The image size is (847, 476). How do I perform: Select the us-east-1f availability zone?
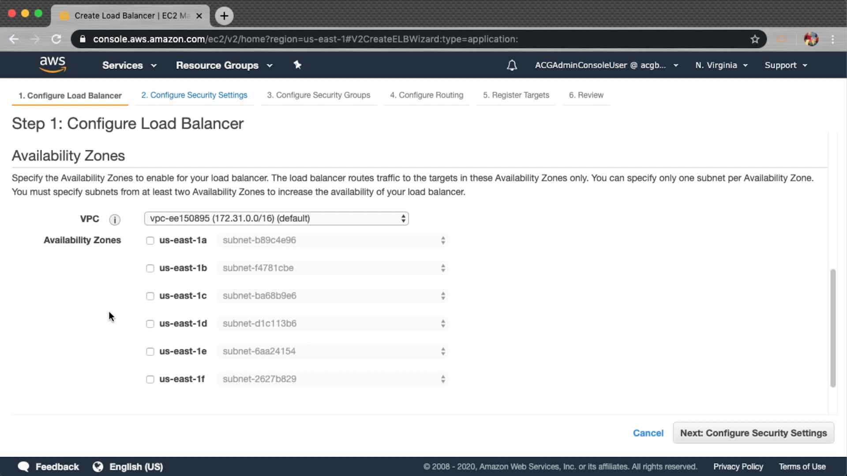150,379
